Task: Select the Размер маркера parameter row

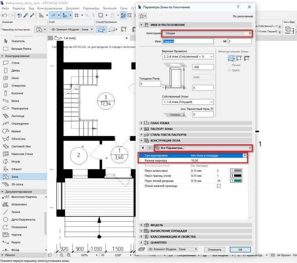Action: (193, 161)
